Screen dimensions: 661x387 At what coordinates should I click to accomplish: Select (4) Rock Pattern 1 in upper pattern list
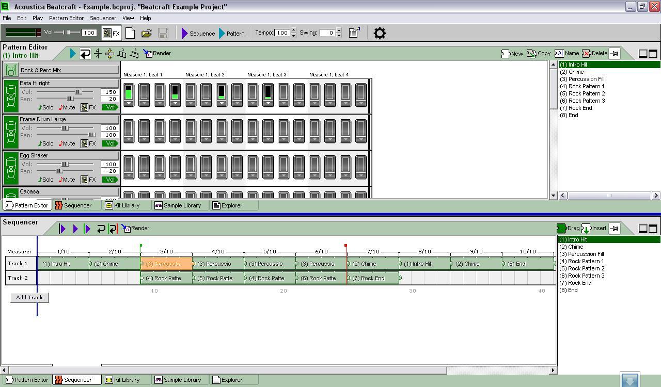[582, 86]
